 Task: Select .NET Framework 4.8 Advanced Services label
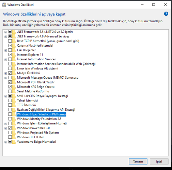[43, 36]
